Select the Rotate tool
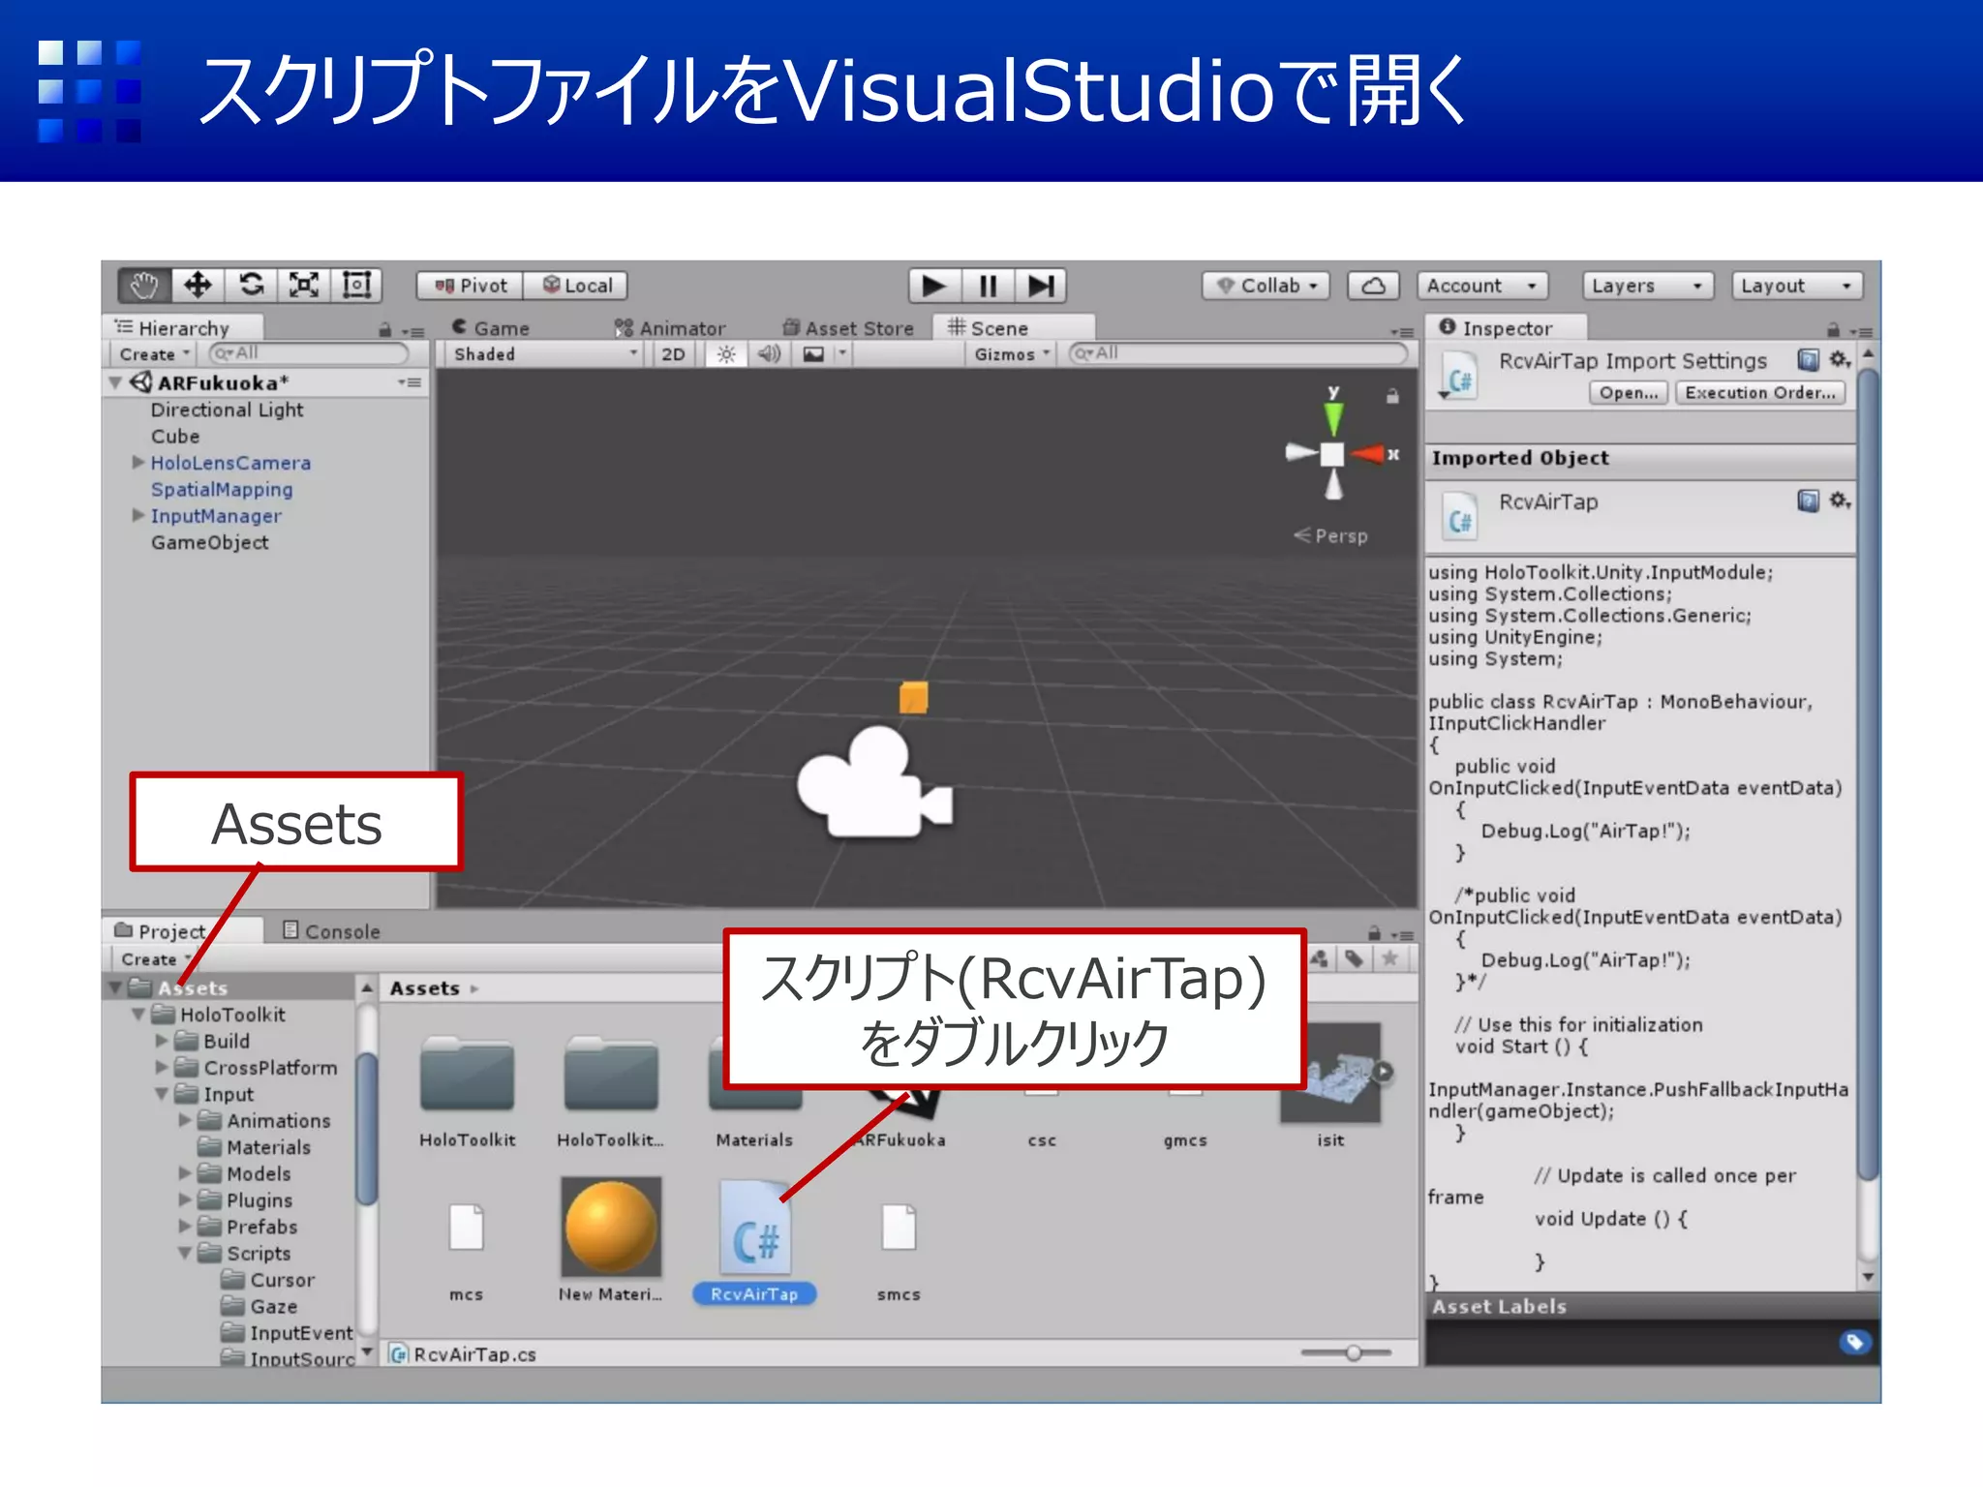This screenshot has width=1983, height=1487. pos(252,285)
